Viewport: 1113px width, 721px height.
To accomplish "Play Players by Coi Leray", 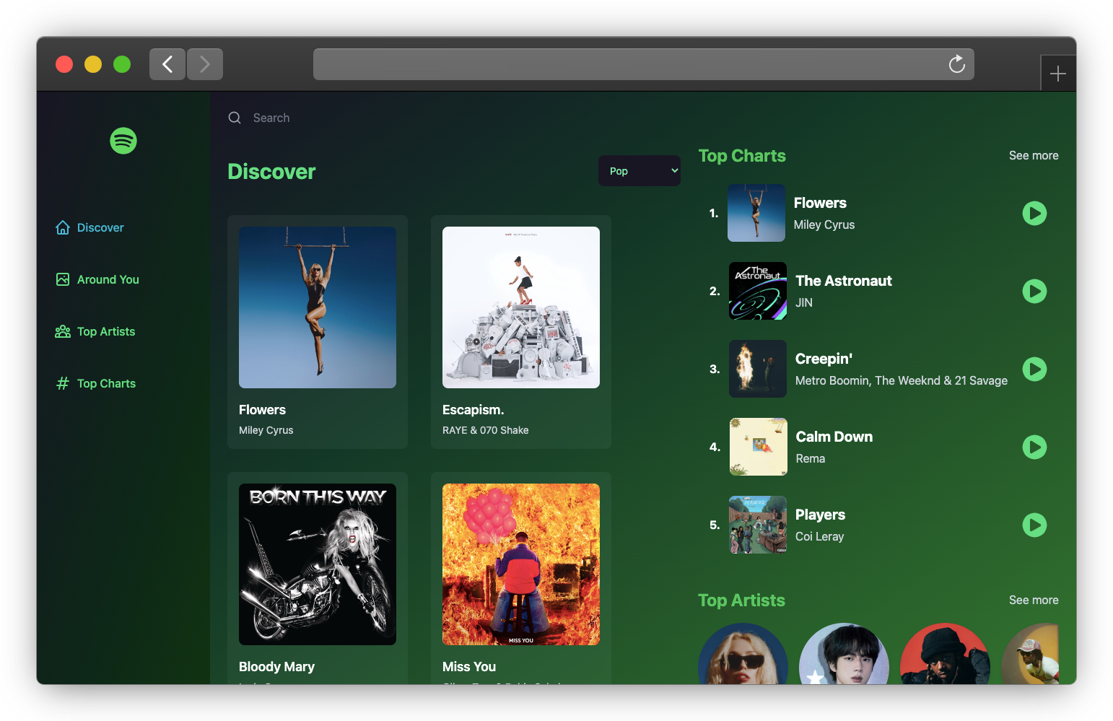I will coord(1034,525).
